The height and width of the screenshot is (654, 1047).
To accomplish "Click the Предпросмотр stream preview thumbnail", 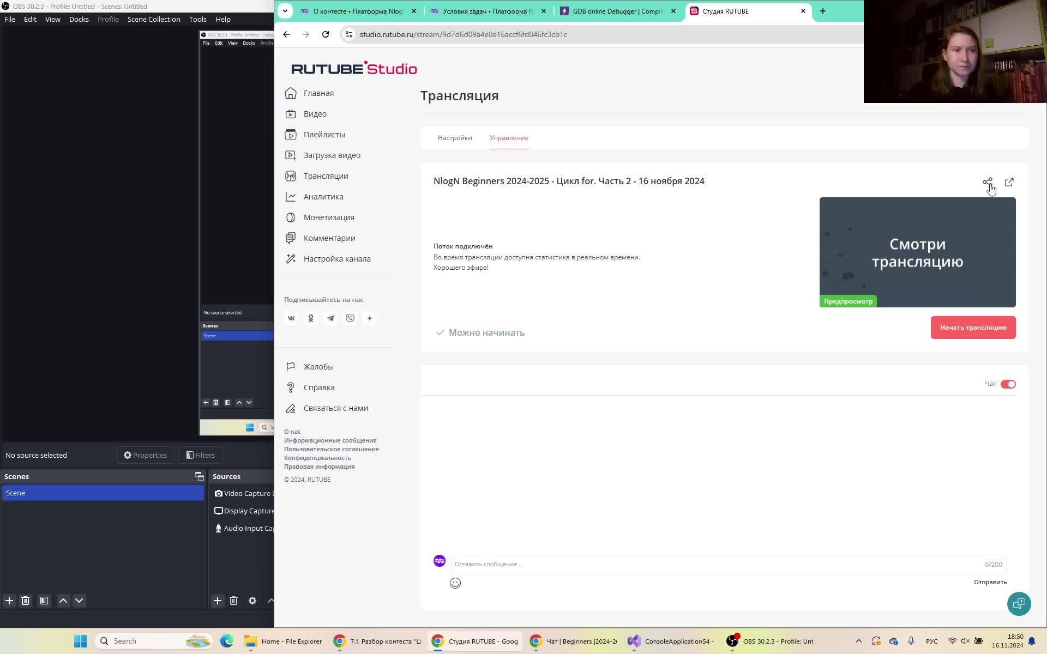I will click(x=917, y=252).
